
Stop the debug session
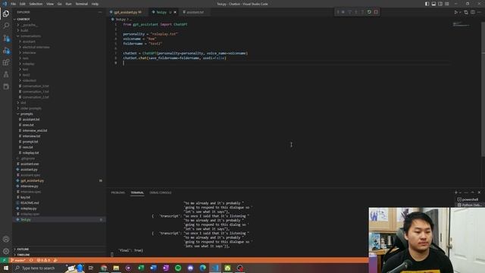click(376, 12)
